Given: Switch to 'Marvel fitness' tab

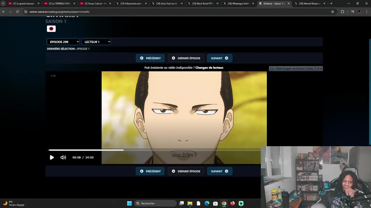Looking at the screenshot, I should point(310,3).
